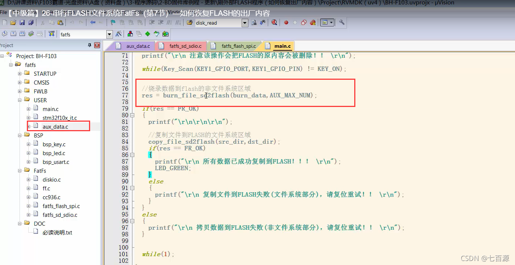Insert a bookmark using the flag icon
The height and width of the screenshot is (265, 515).
113,22
